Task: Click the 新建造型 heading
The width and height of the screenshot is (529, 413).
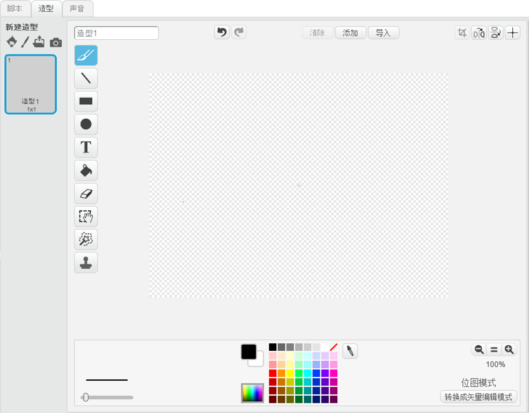Action: (22, 27)
